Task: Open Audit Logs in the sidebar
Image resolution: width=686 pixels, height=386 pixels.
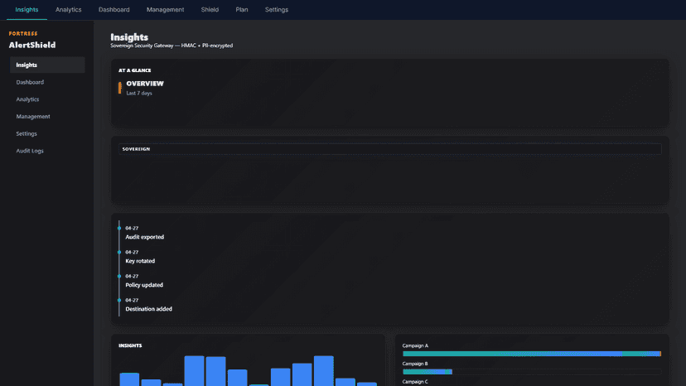Action: pos(47,151)
